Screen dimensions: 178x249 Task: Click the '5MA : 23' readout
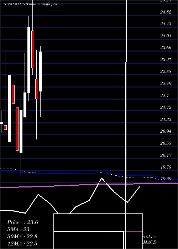tap(19, 229)
